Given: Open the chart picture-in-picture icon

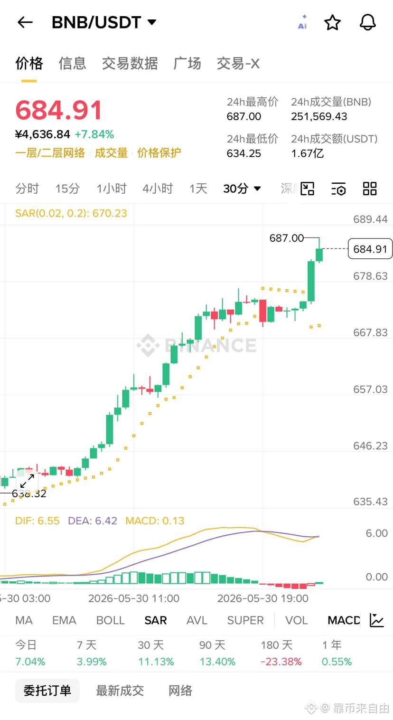Looking at the screenshot, I should tap(308, 189).
